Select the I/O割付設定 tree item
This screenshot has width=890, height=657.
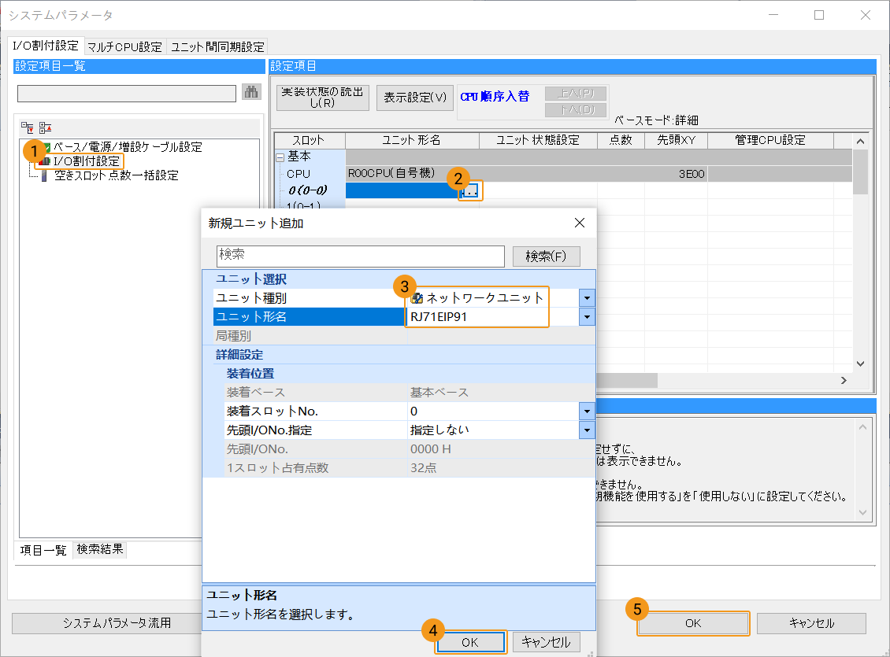(87, 161)
